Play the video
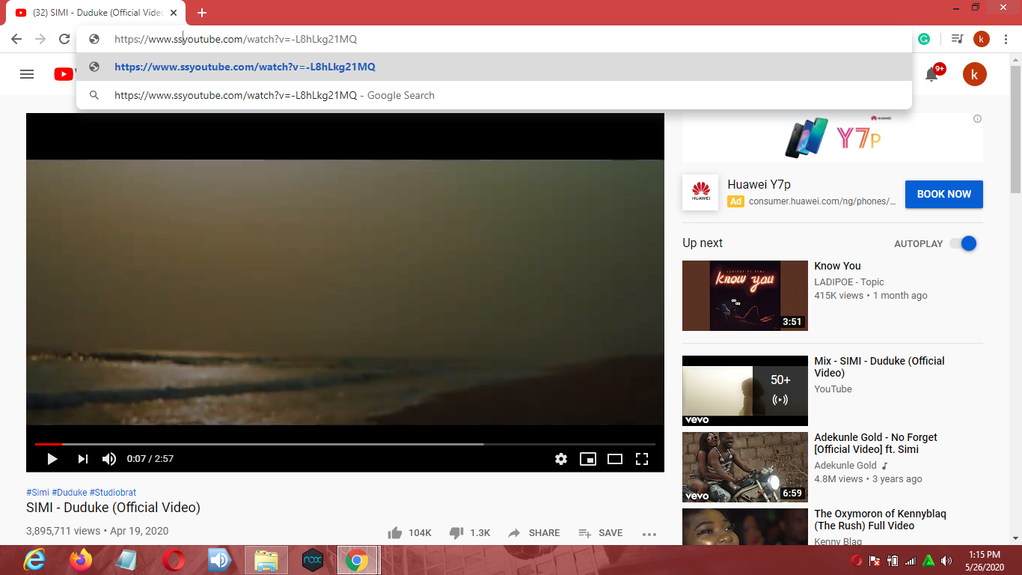Image resolution: width=1022 pixels, height=575 pixels. [52, 459]
